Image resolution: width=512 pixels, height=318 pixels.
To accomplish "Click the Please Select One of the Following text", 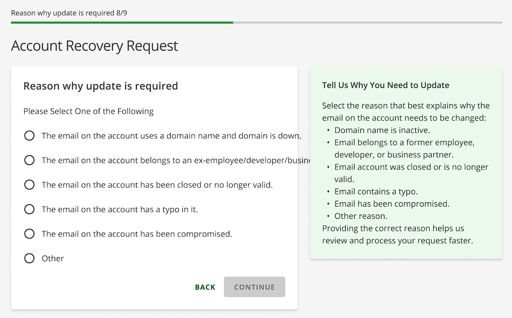I will 89,111.
